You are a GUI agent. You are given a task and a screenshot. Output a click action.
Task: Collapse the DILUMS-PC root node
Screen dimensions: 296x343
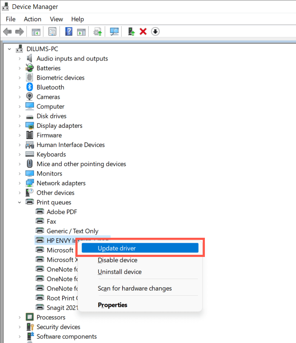point(9,49)
